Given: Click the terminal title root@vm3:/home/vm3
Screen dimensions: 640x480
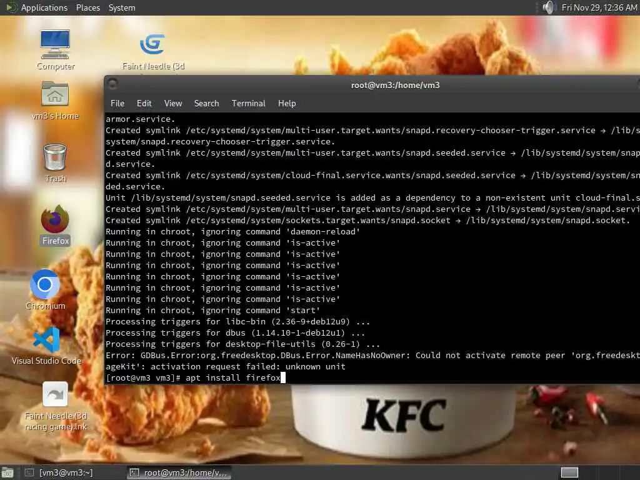Looking at the screenshot, I should (395, 85).
